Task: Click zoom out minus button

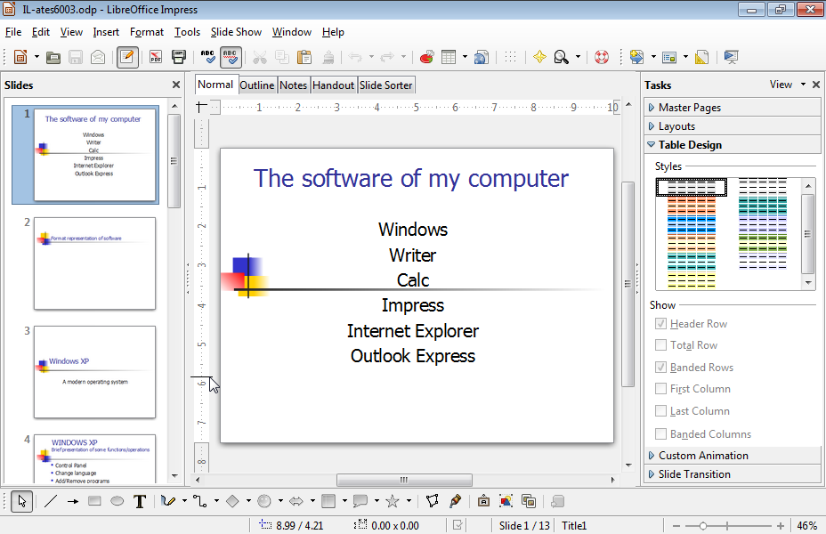Action: point(676,526)
